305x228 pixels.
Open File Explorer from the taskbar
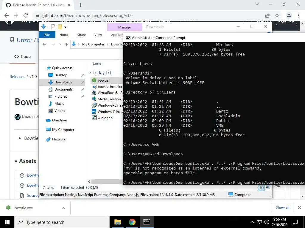(117, 222)
